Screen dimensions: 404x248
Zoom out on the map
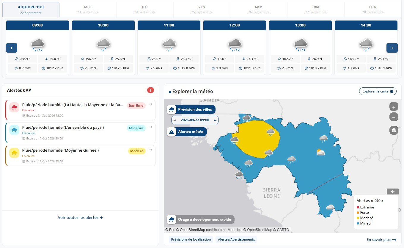(394, 117)
